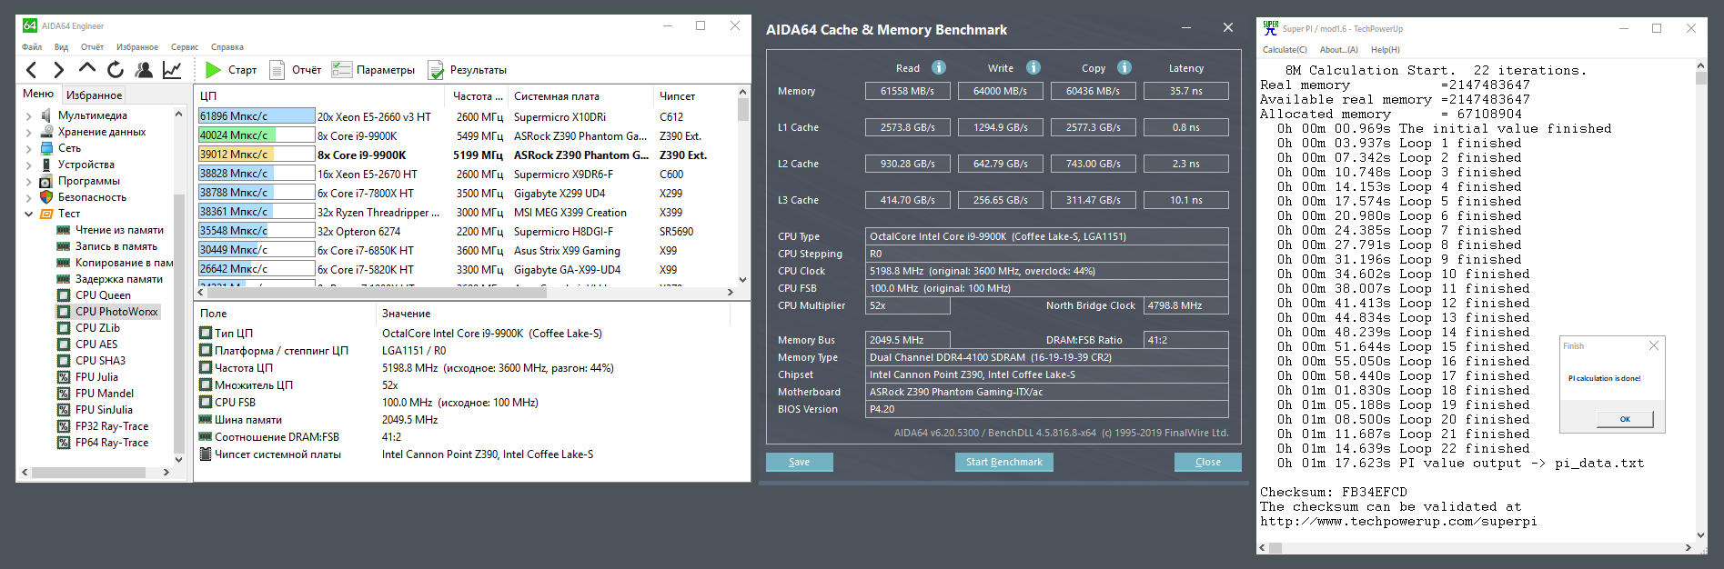
Task: Select FPU SinJulia benchmark
Action: point(104,410)
